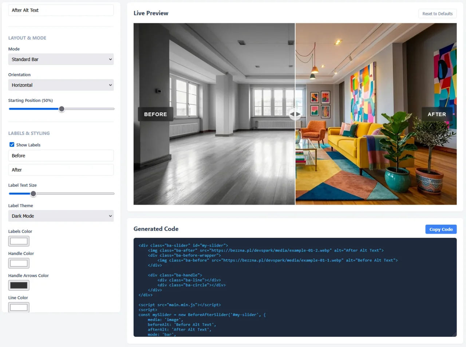Click the After label text input
The image size is (466, 347).
[61, 170]
